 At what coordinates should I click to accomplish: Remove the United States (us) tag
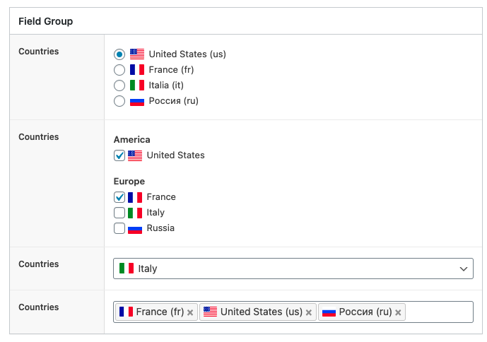[308, 312]
